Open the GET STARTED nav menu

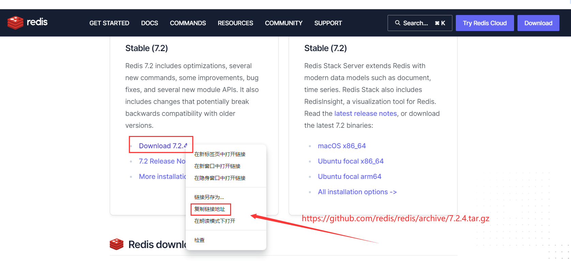click(109, 23)
